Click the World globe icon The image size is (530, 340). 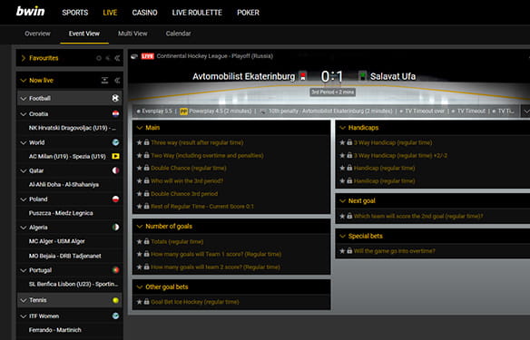pos(115,142)
